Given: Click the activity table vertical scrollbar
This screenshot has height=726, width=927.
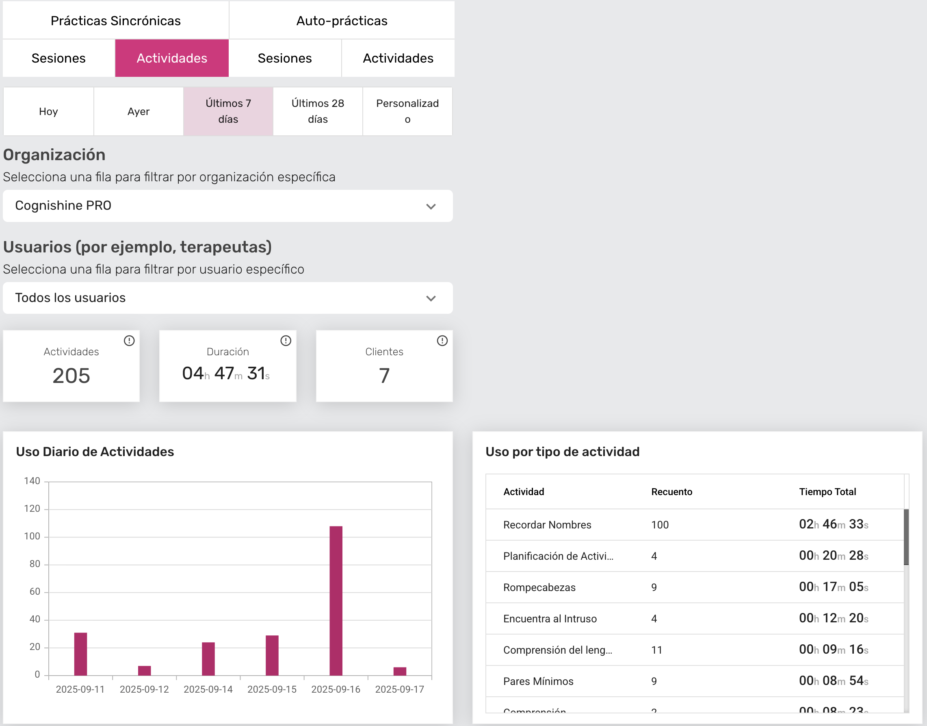Looking at the screenshot, I should [x=906, y=537].
